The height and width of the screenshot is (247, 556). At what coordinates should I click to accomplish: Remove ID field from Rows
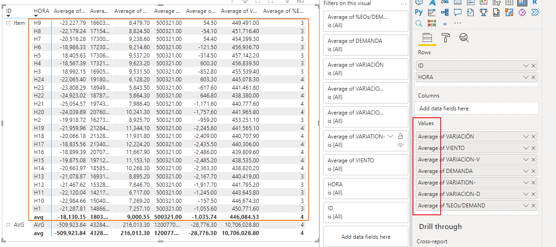click(533, 66)
